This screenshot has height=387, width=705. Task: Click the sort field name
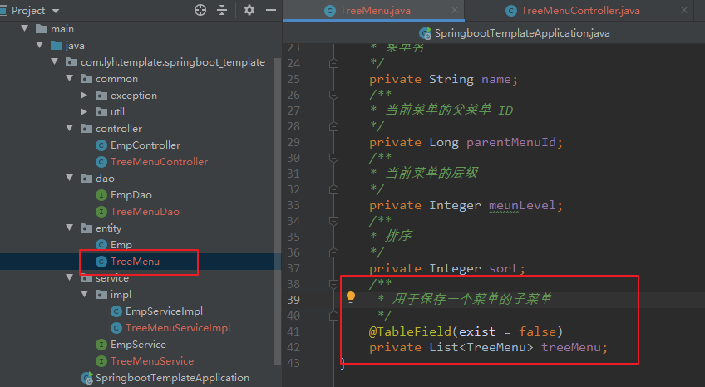[x=504, y=268]
